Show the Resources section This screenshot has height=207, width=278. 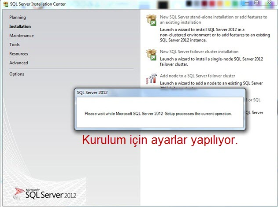[19, 54]
